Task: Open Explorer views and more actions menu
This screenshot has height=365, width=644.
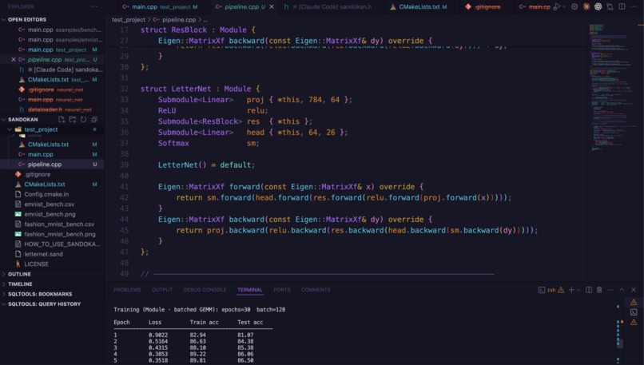Action: pyautogui.click(x=94, y=6)
